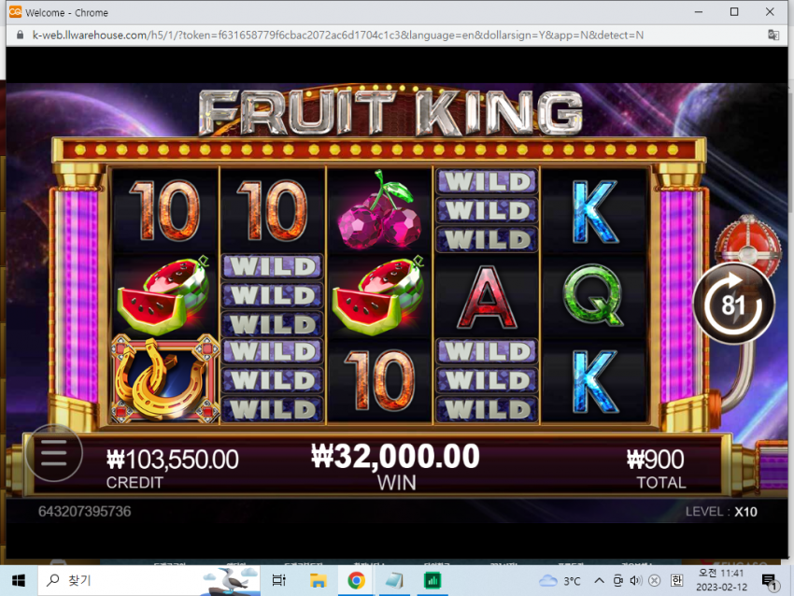Open the notification center icon
This screenshot has height=596, width=794.
[769, 581]
